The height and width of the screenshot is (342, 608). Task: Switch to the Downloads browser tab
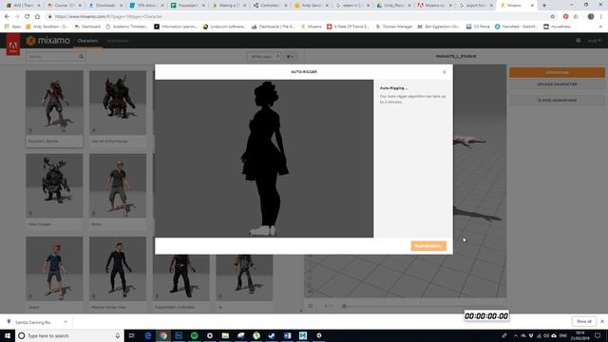104,6
